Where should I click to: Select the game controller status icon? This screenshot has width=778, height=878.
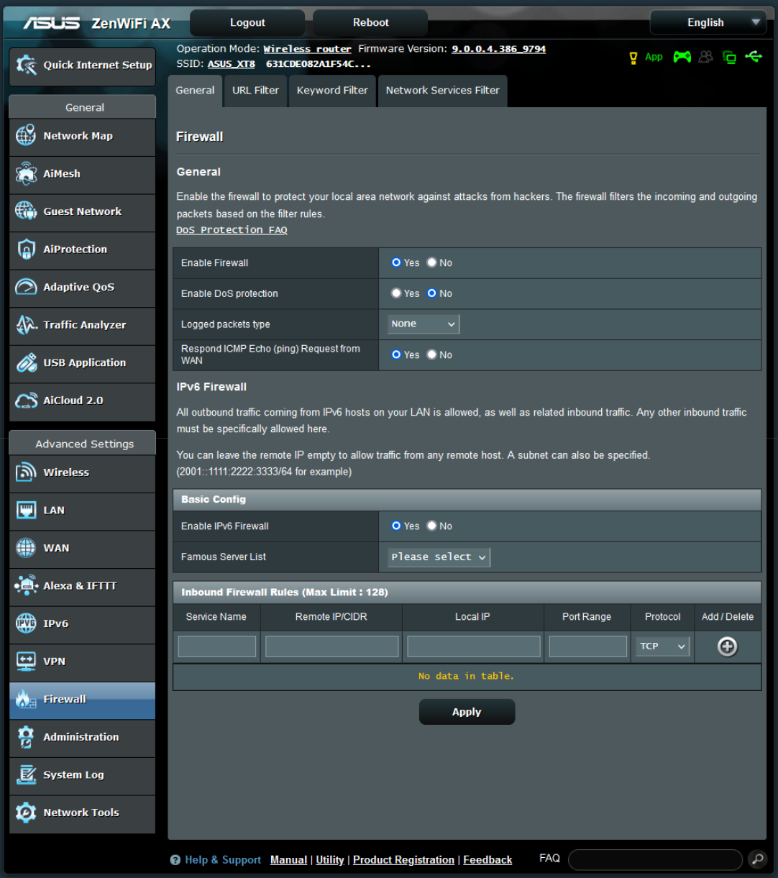tap(681, 56)
